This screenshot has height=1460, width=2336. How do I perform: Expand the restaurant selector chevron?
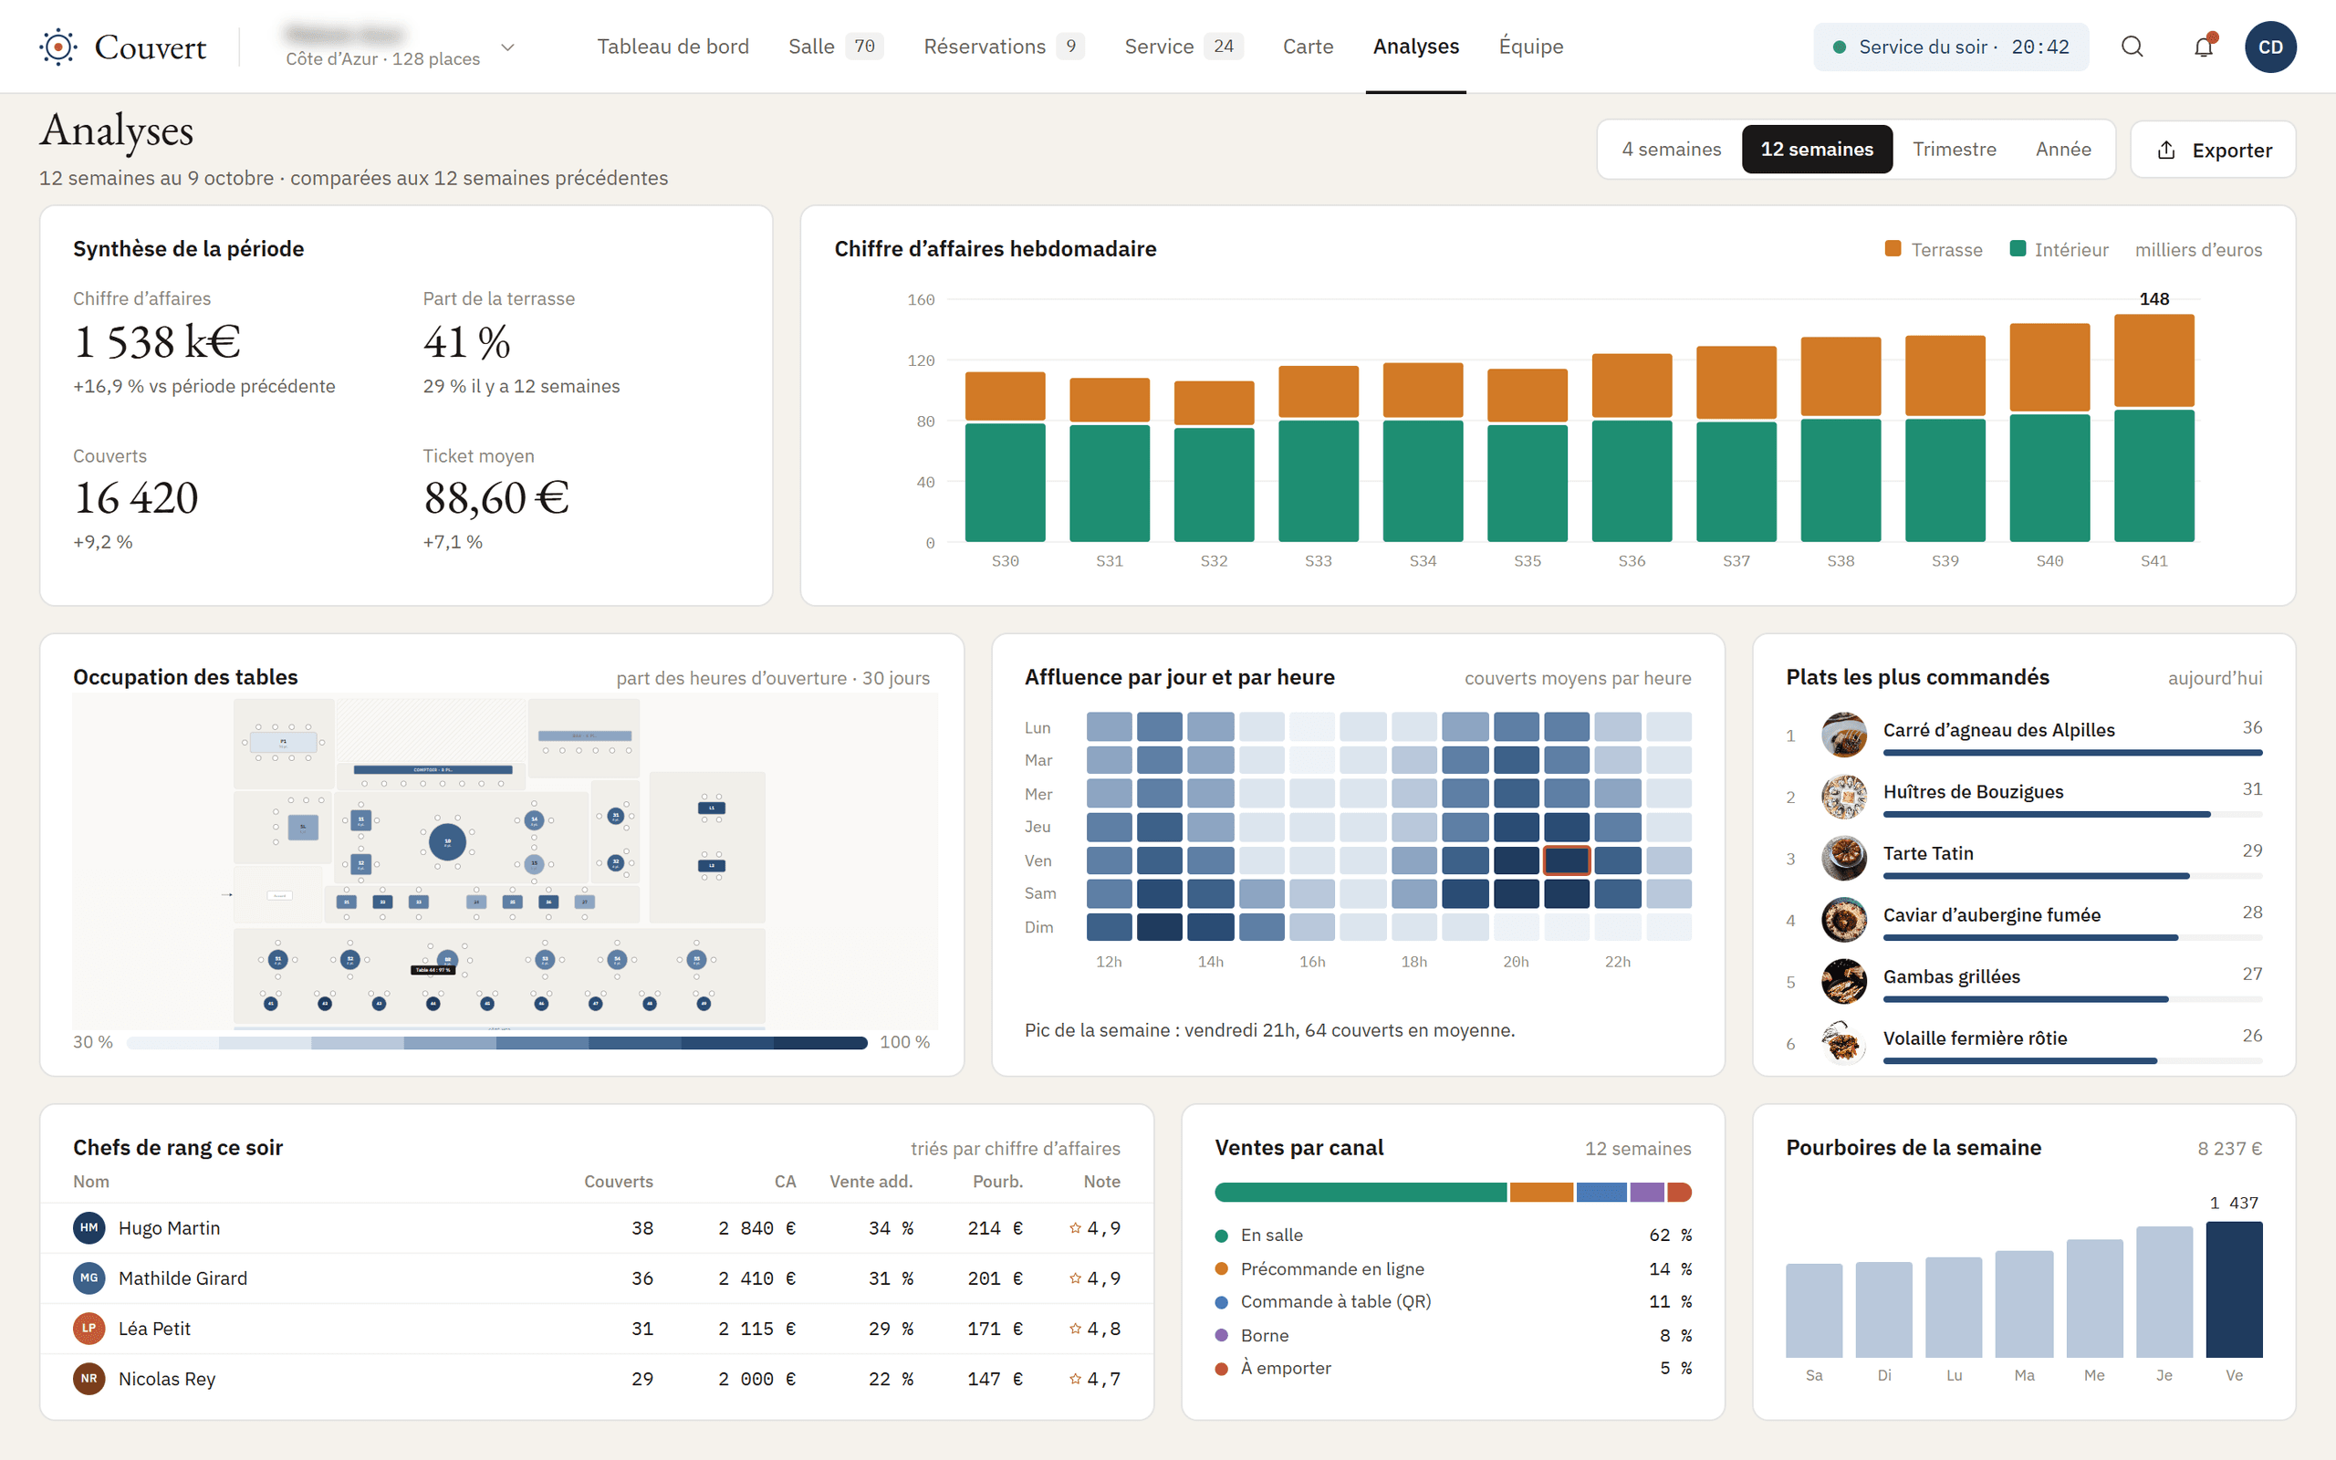[507, 47]
